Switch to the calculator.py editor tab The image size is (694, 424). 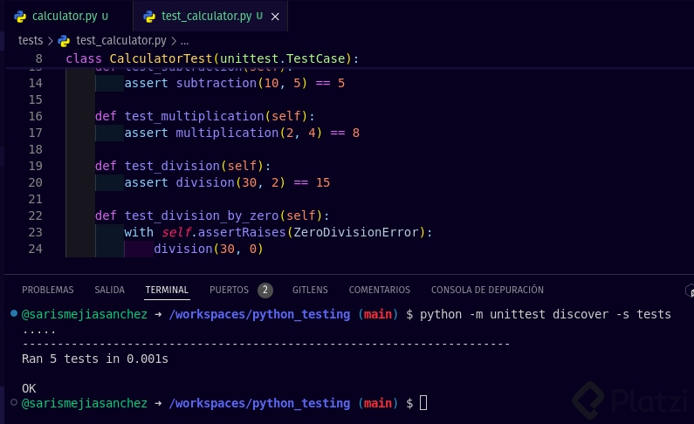(x=66, y=17)
